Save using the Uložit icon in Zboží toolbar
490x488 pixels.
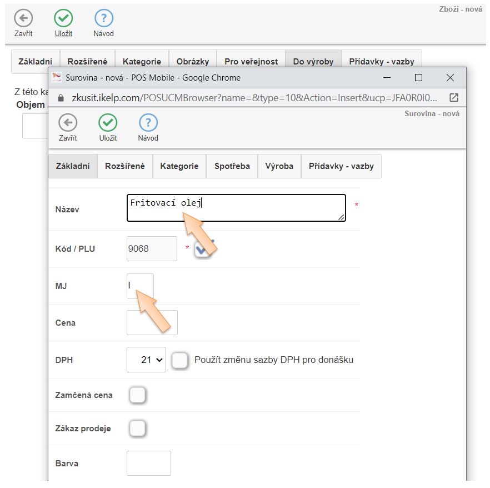pyautogui.click(x=63, y=18)
